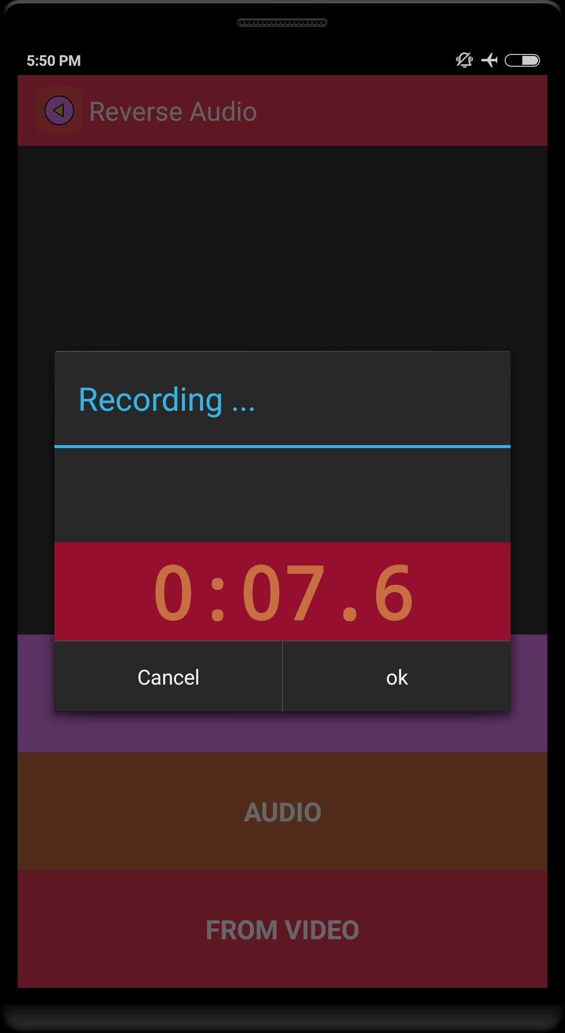This screenshot has height=1033, width=565.
Task: Tap the purple strip behind the dialog
Action: tap(282, 732)
